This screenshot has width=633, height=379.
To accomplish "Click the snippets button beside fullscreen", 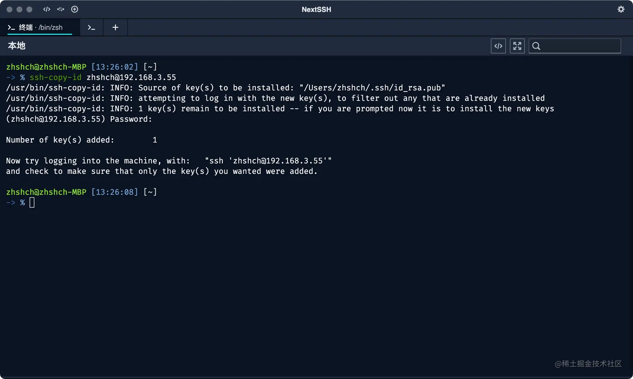I will point(498,46).
